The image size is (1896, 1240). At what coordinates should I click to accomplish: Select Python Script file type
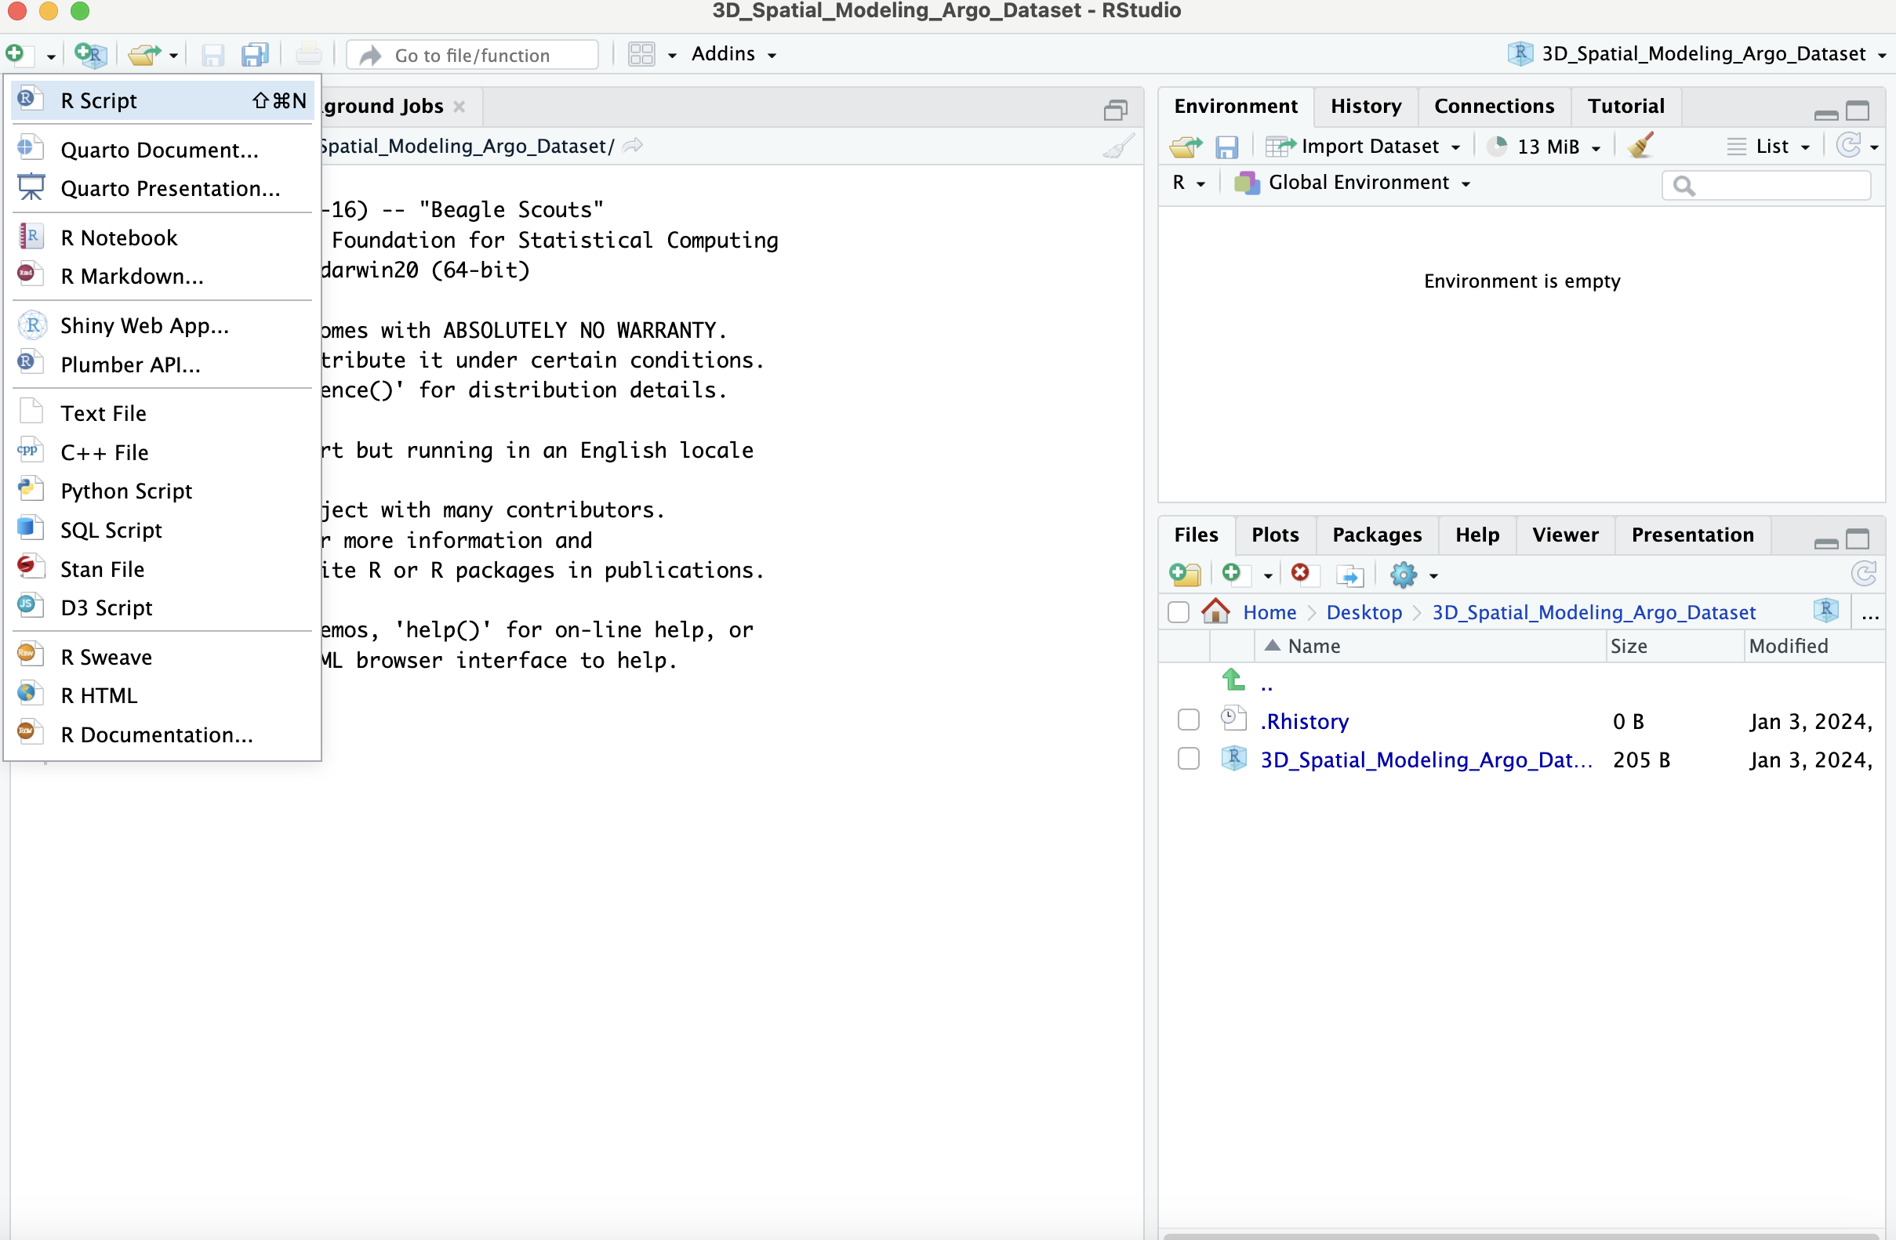[127, 490]
